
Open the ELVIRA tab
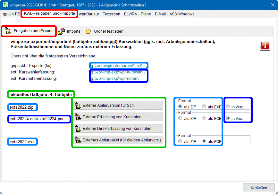click(131, 14)
